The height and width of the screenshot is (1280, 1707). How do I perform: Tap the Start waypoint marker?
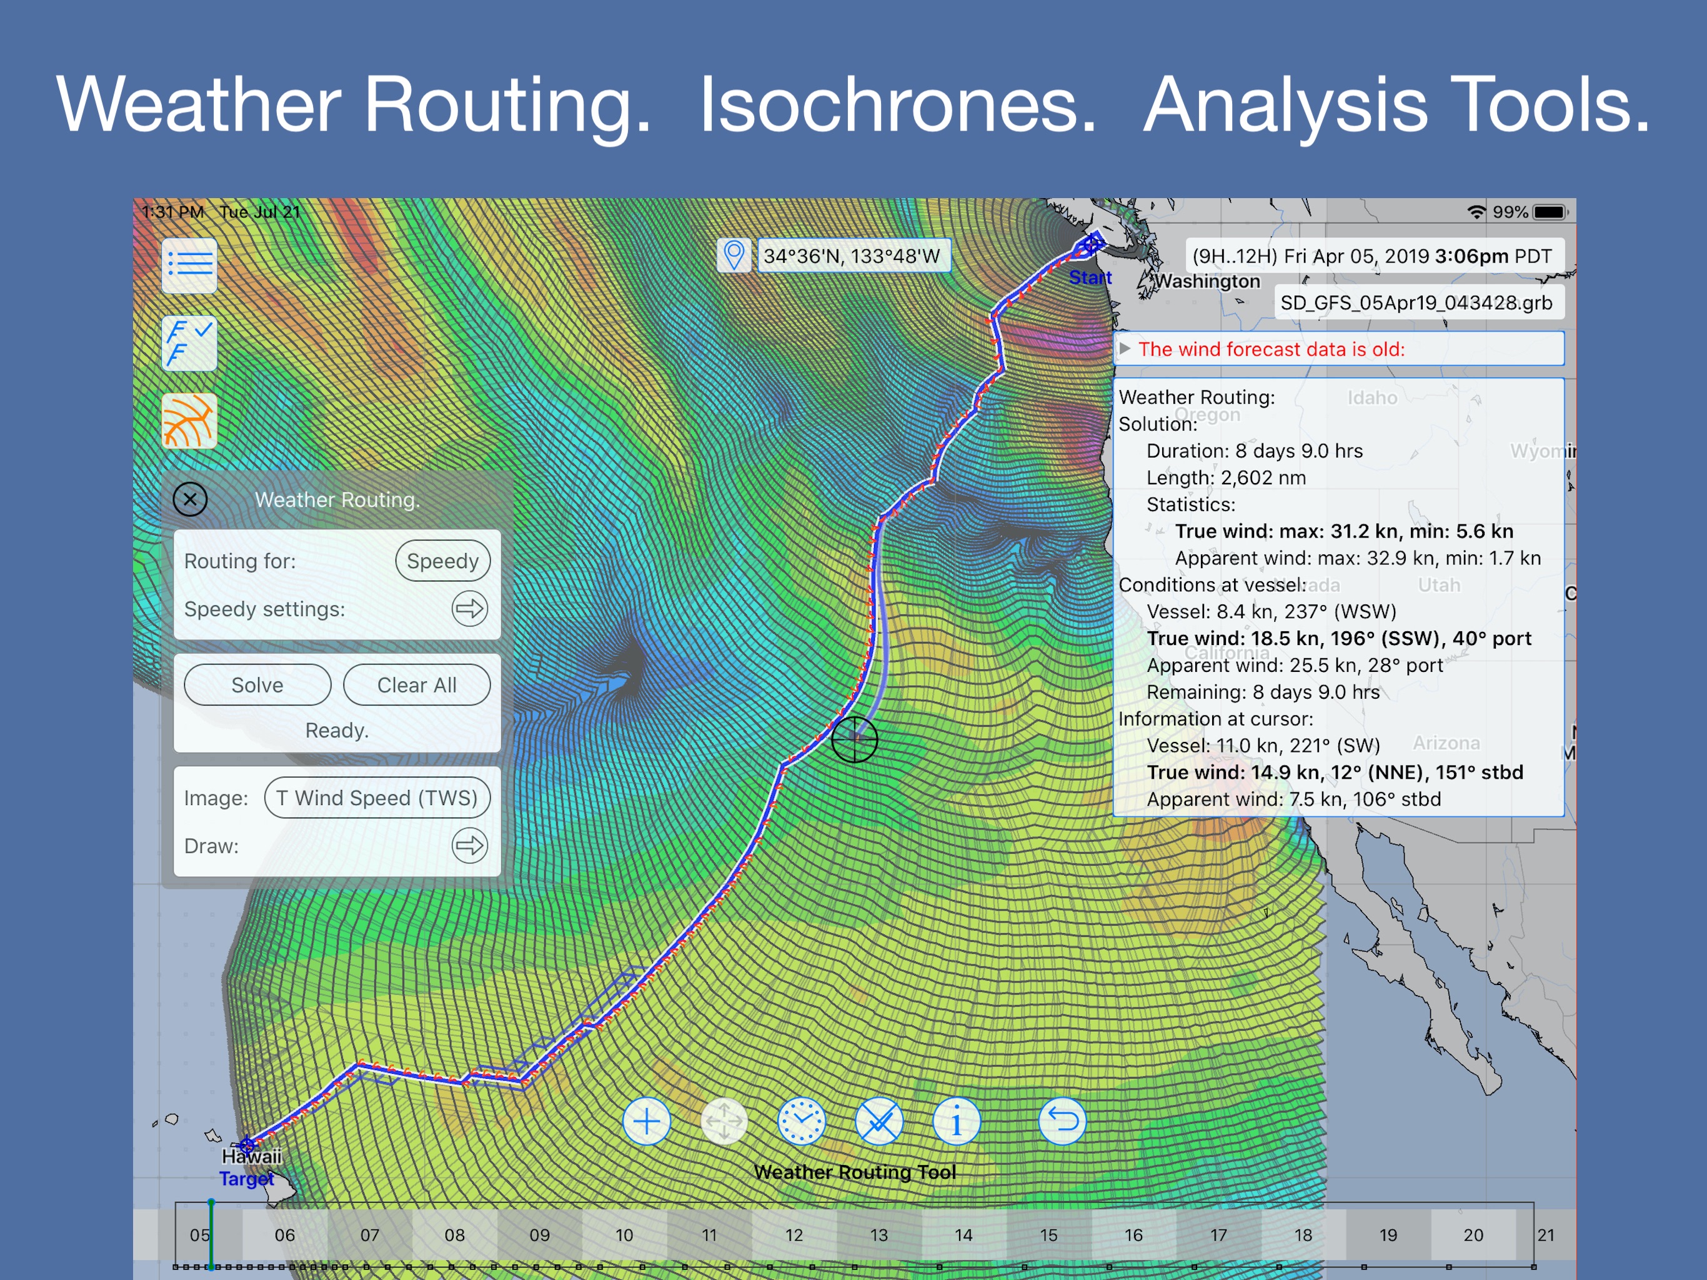1091,246
